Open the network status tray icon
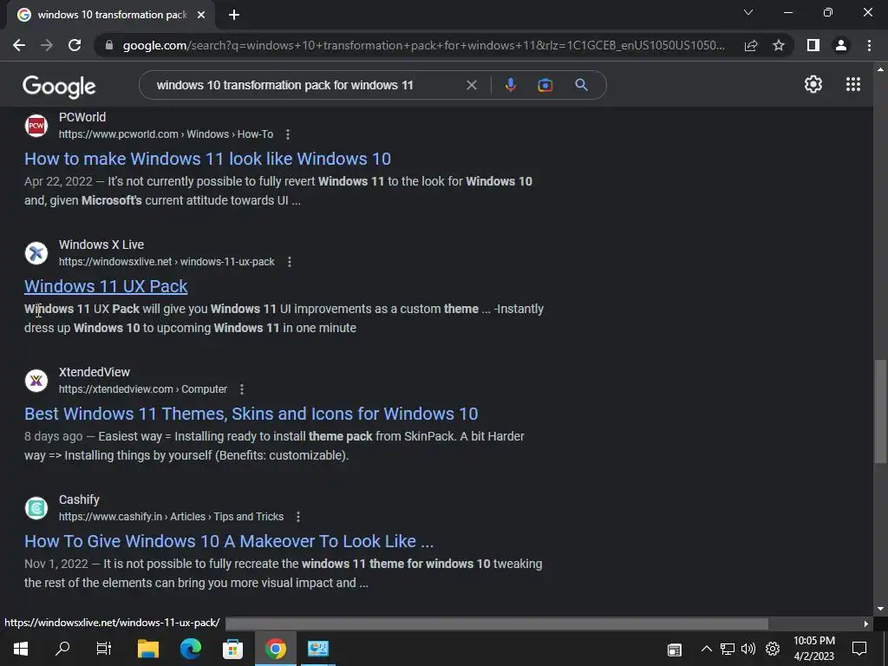The image size is (888, 666). click(x=728, y=649)
